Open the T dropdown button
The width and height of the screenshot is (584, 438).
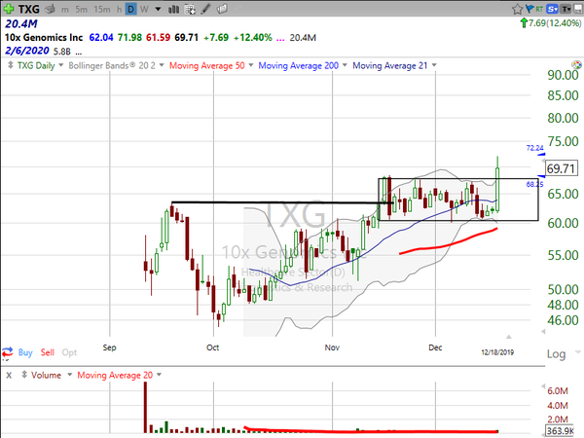566,9
